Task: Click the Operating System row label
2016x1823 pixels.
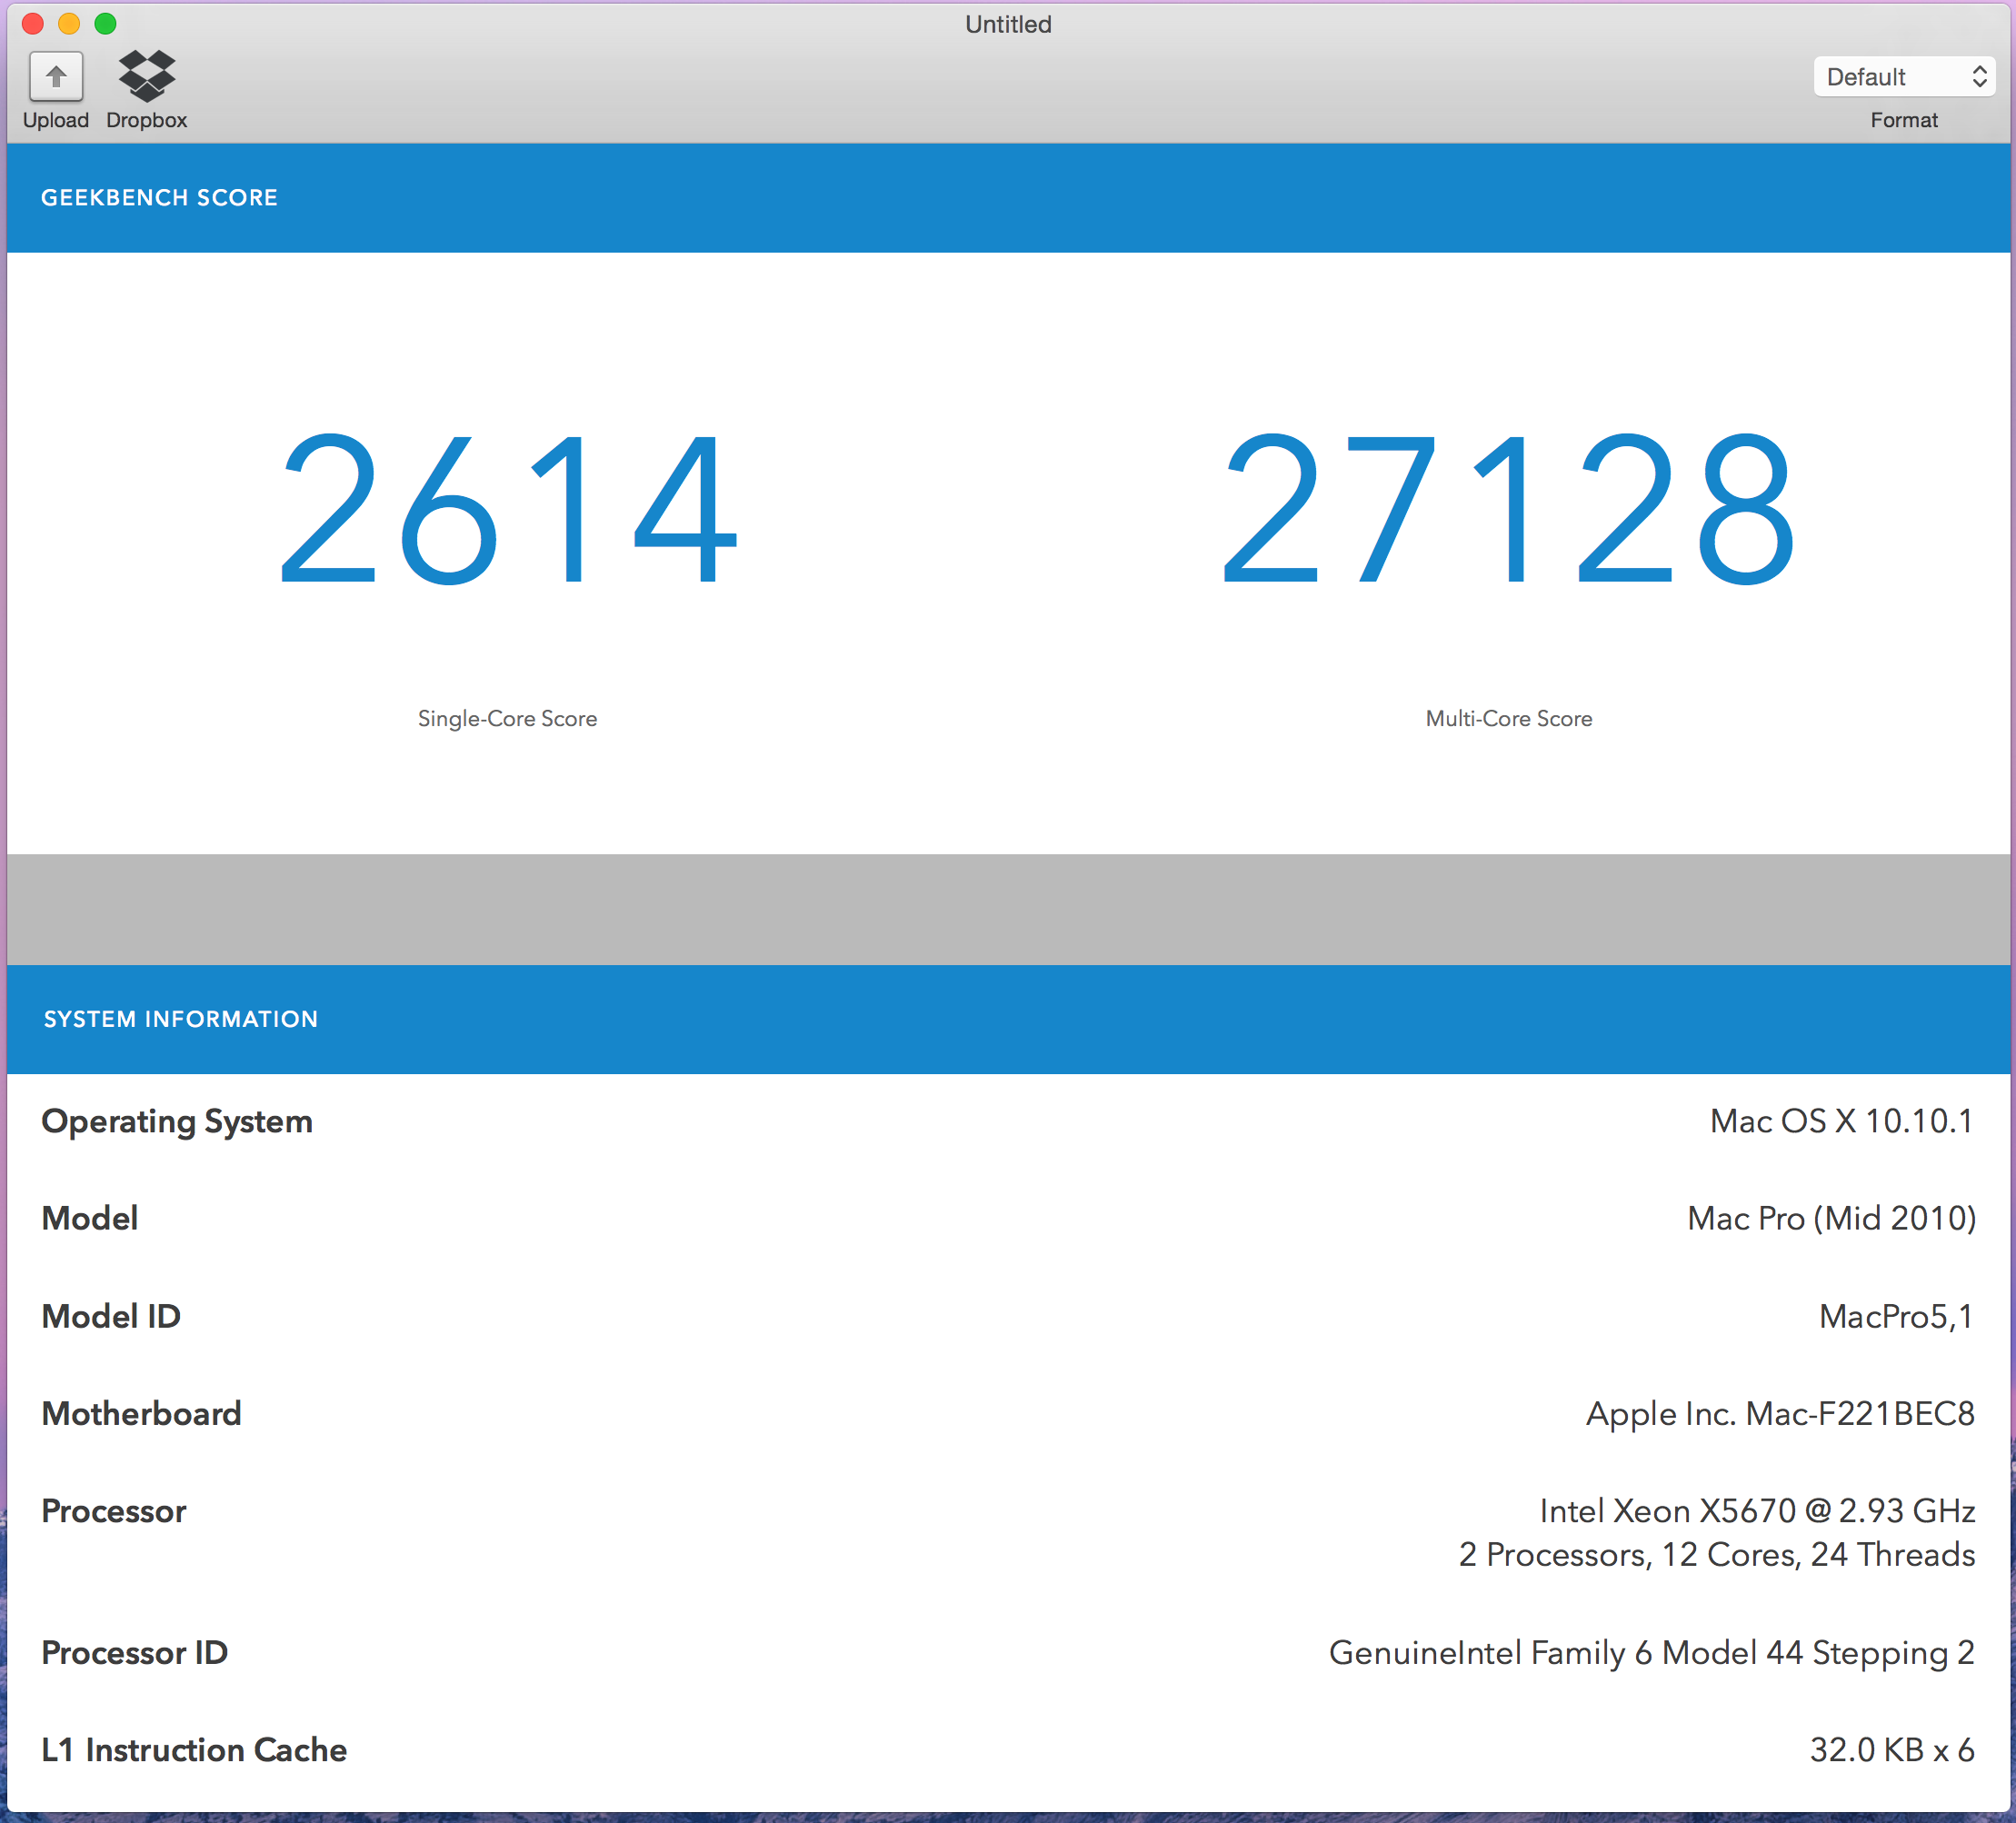Action: 177,1122
